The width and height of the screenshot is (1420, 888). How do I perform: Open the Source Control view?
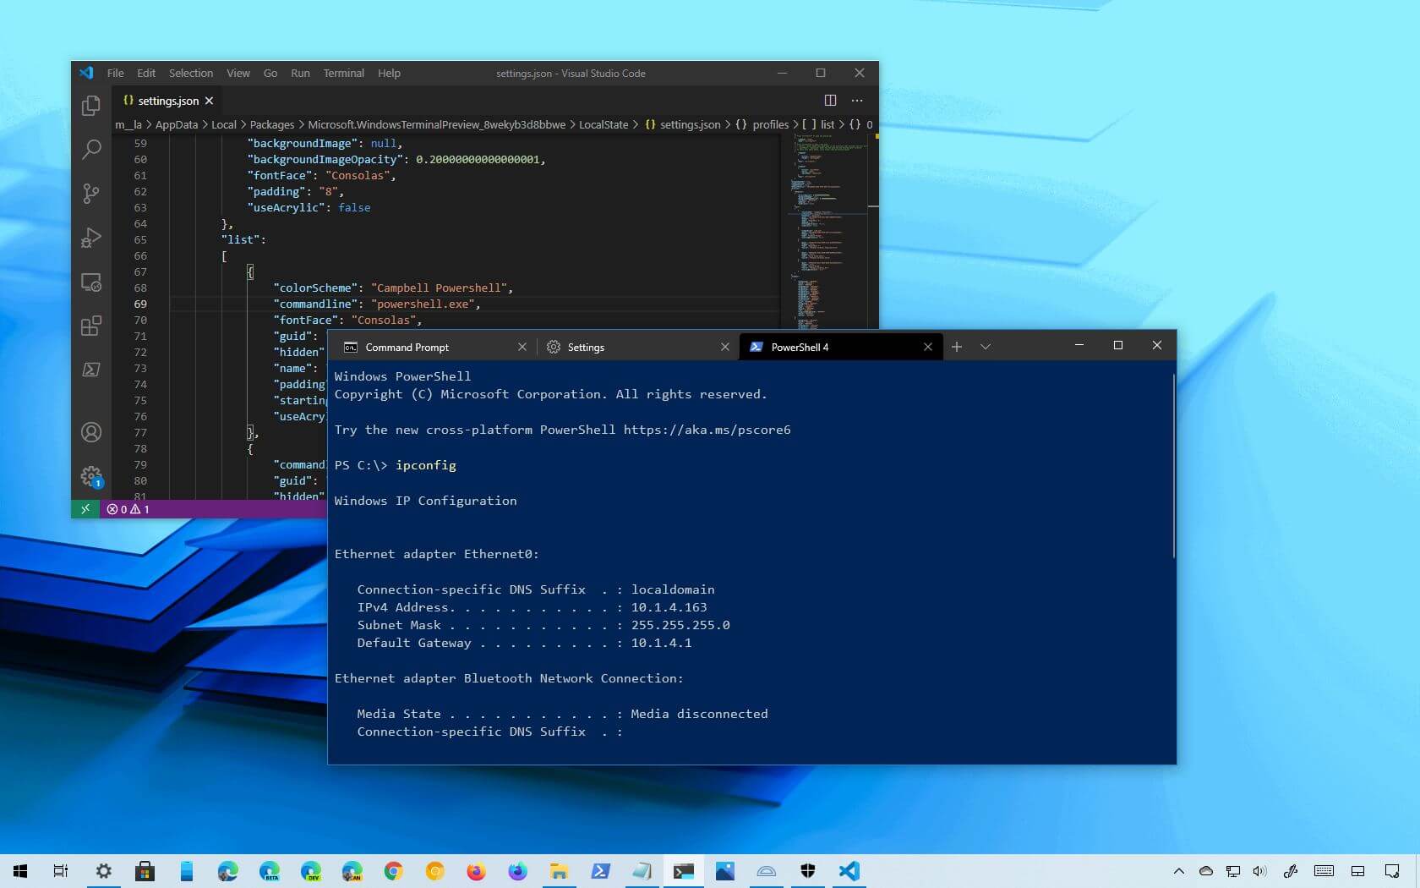(91, 194)
